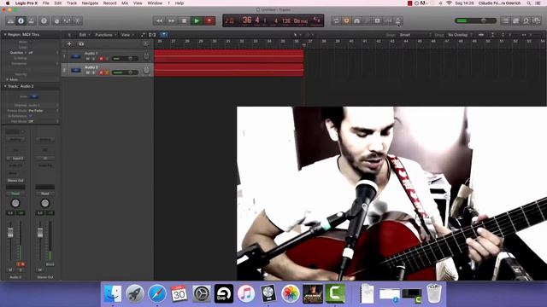The height and width of the screenshot is (307, 547).
Task: Add a new track with plus button
Action: (69, 43)
